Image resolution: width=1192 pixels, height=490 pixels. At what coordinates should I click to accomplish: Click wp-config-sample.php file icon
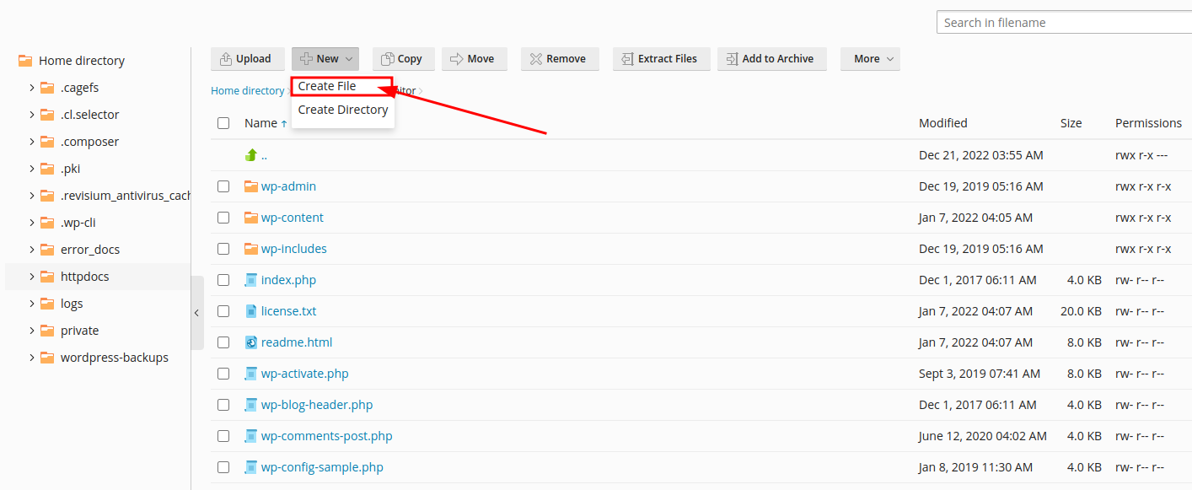point(250,467)
